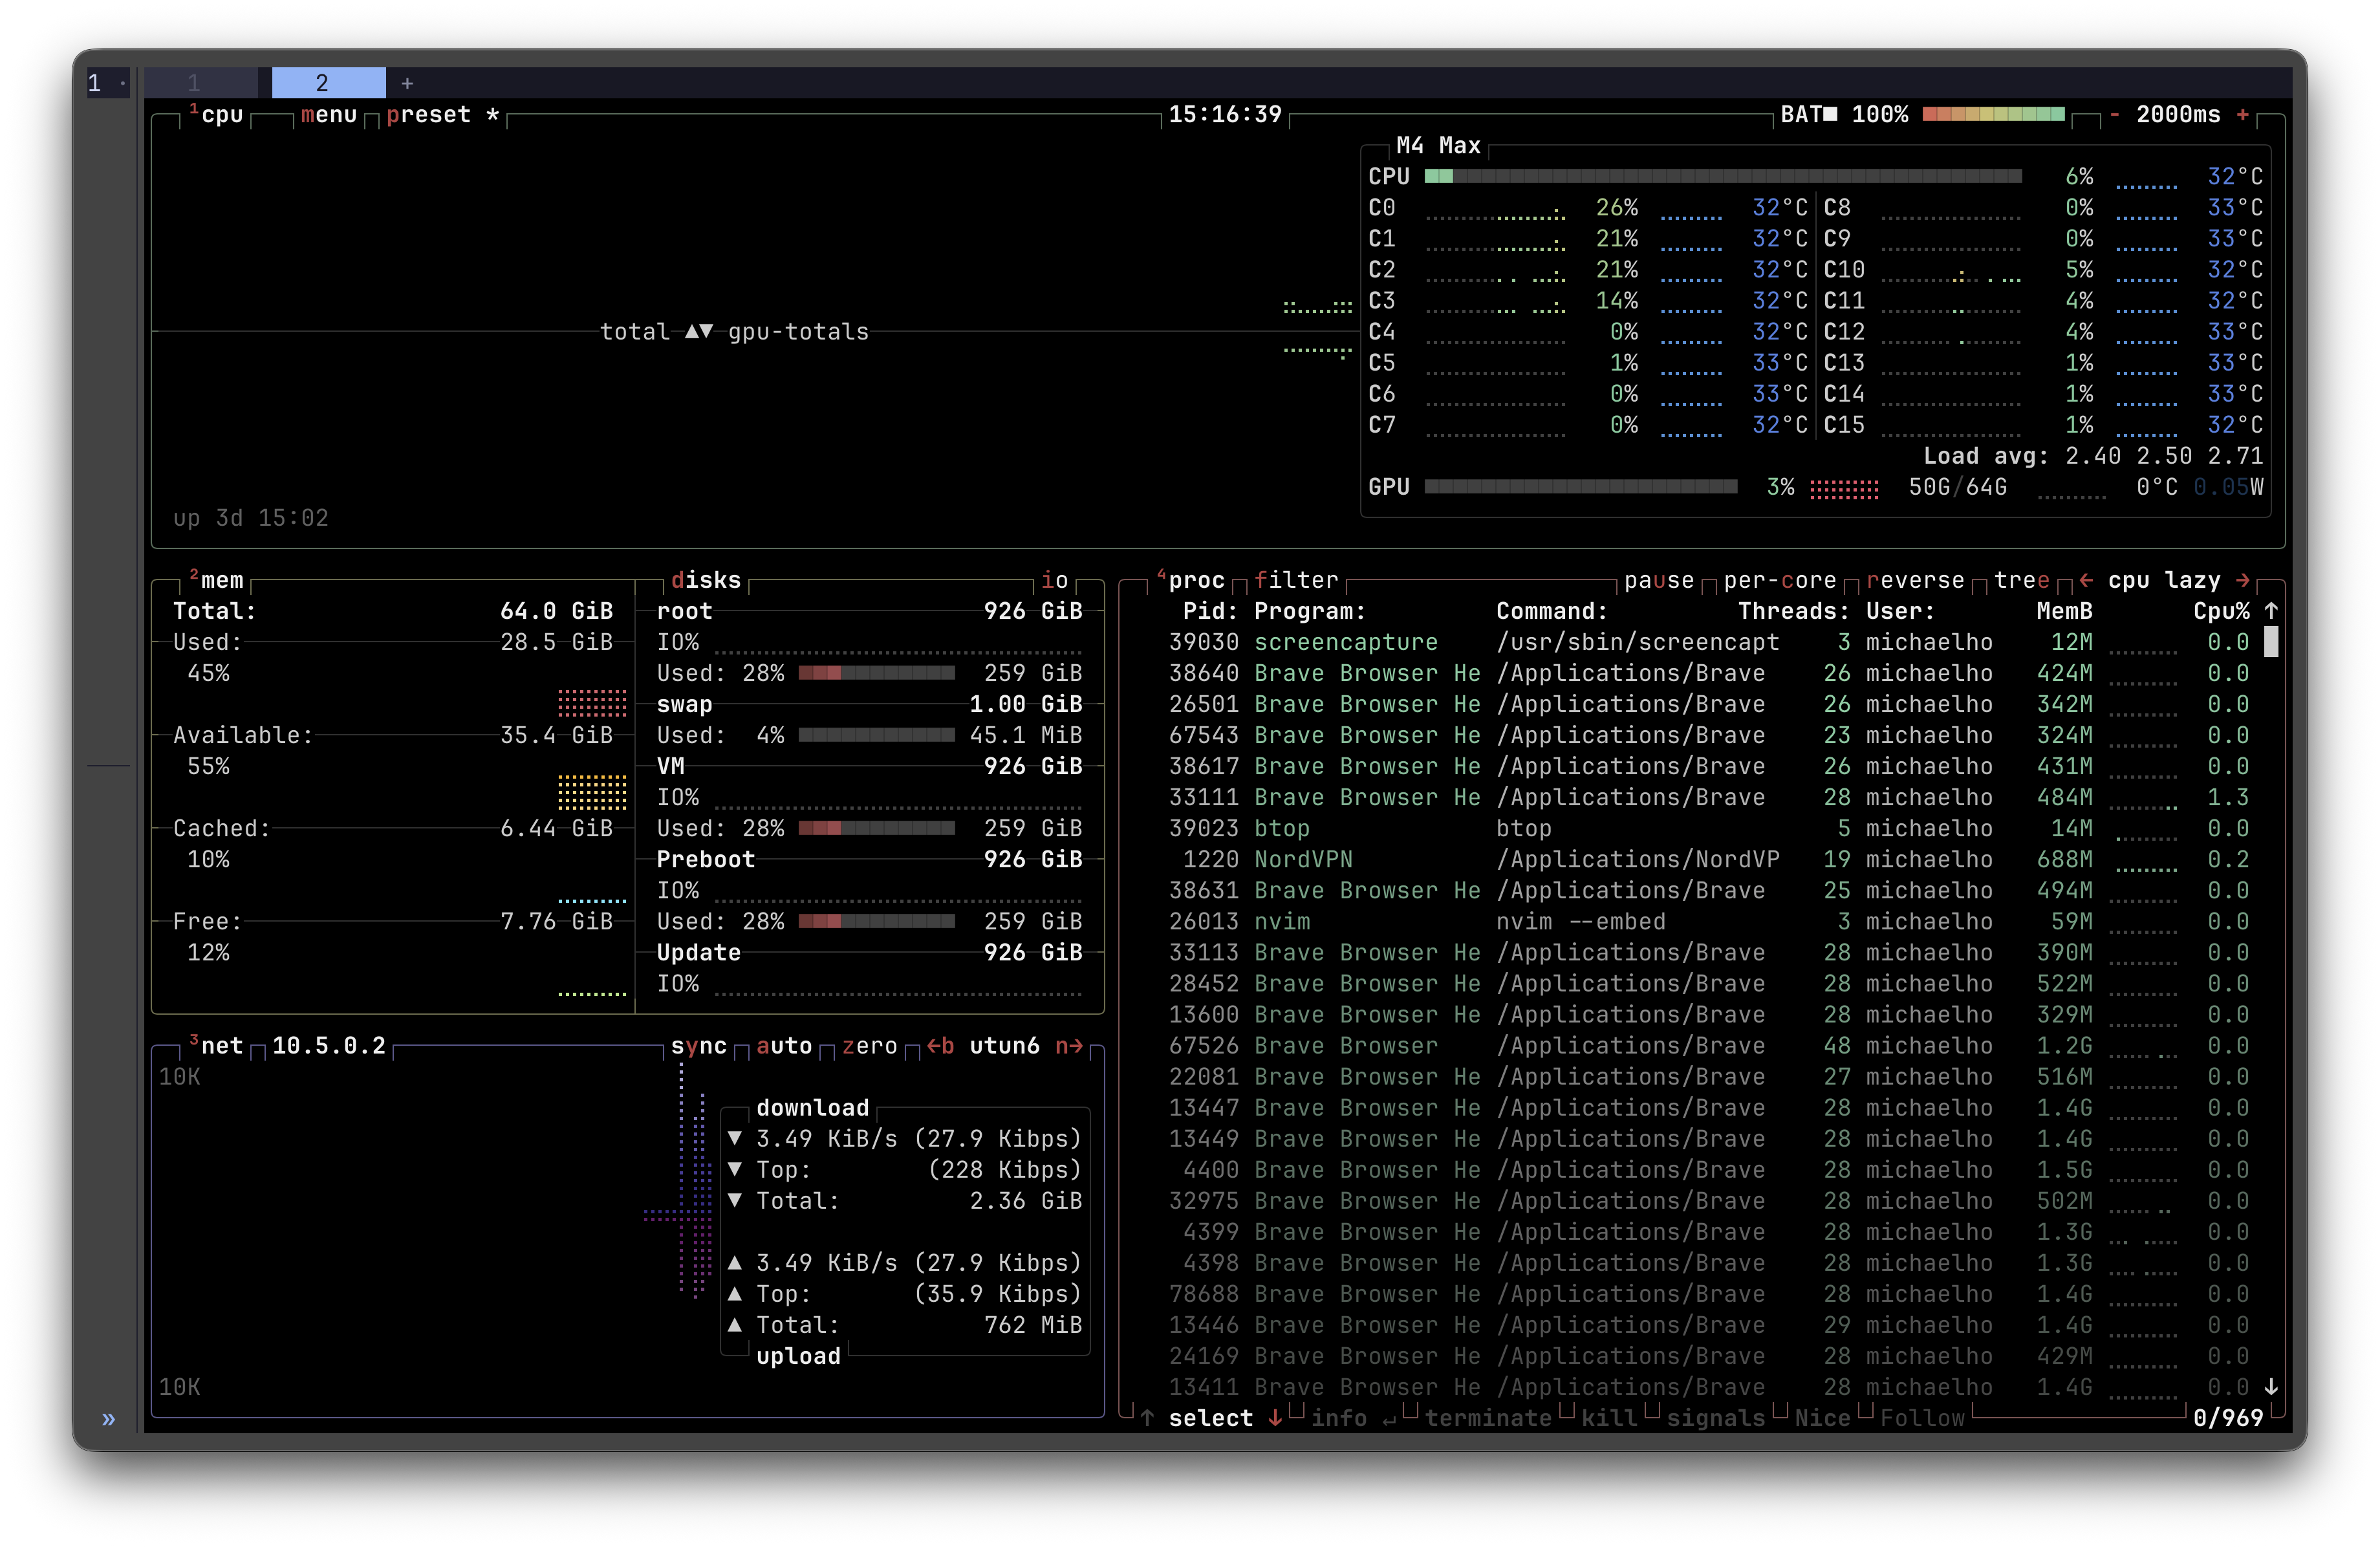The height and width of the screenshot is (1547, 2380).
Task: Toggle the net box label
Action: (x=217, y=1046)
